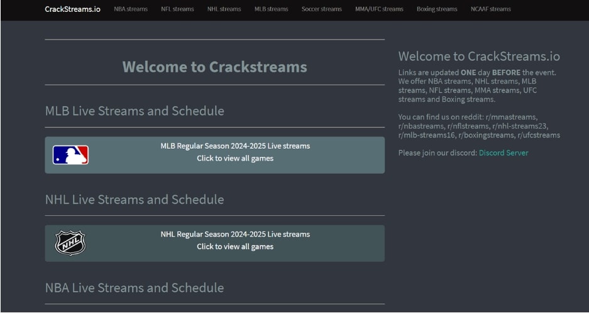Select MMA/UFC streams in the navbar
The image size is (589, 313).
coord(379,9)
